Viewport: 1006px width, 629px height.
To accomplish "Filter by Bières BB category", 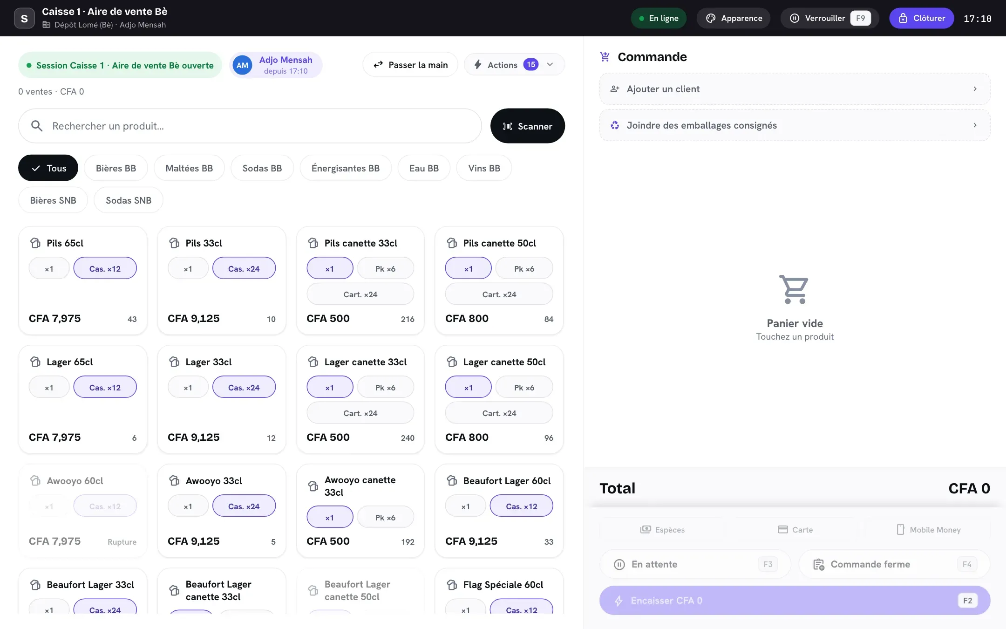I will click(116, 168).
